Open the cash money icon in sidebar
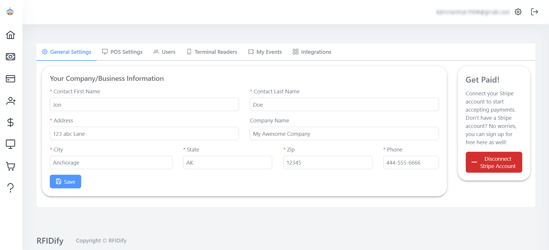Image resolution: width=549 pixels, height=250 pixels. tap(10, 57)
